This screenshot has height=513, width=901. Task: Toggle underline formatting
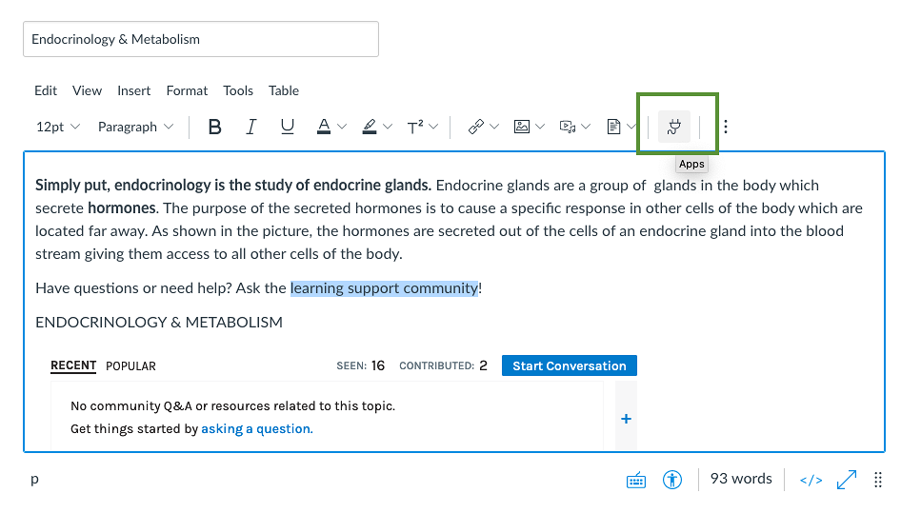pos(288,127)
